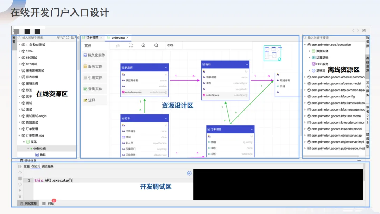Click the step-over arrow icon in debug sidebar
380x214 pixels.
(x=20, y=172)
